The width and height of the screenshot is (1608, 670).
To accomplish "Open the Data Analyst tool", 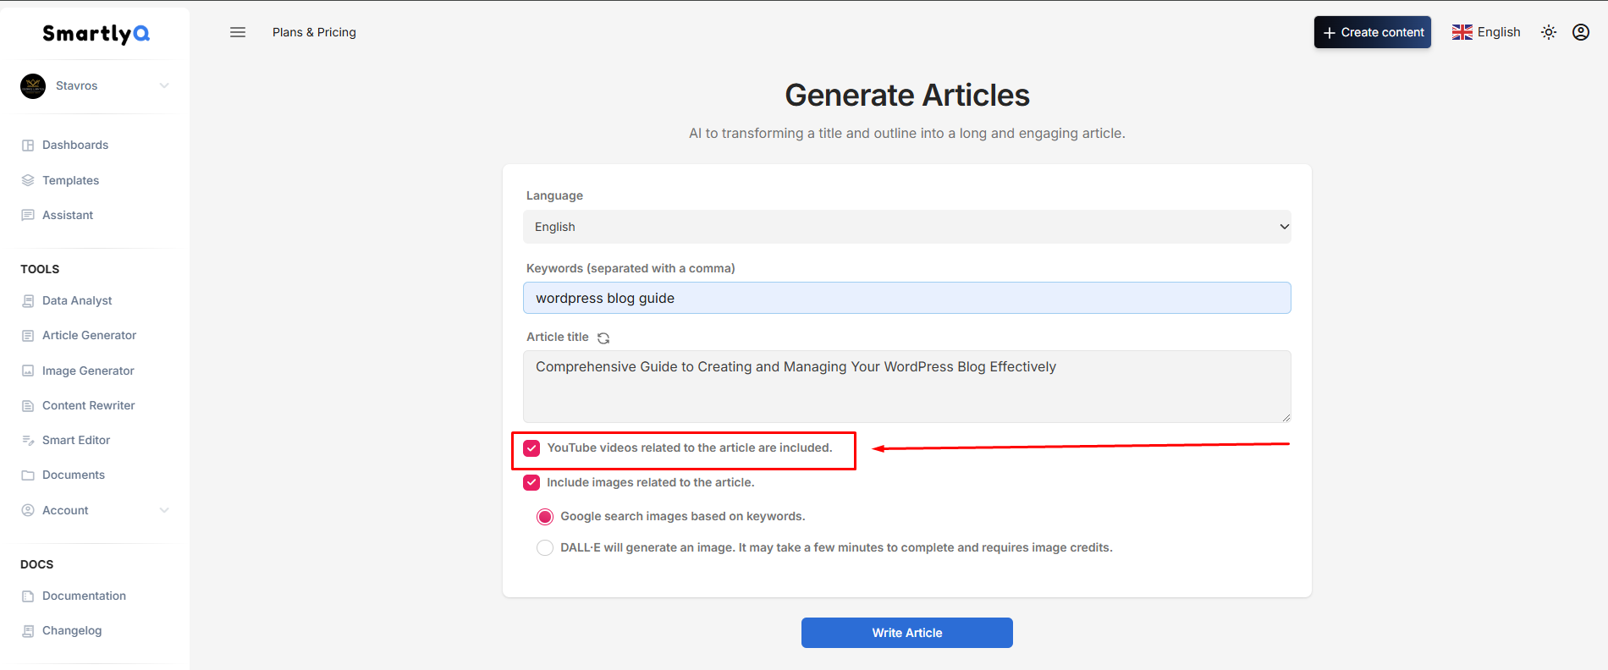I will 77,300.
